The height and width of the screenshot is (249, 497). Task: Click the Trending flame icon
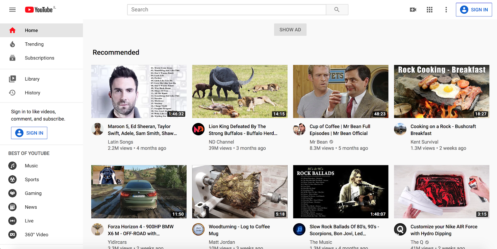tap(12, 44)
